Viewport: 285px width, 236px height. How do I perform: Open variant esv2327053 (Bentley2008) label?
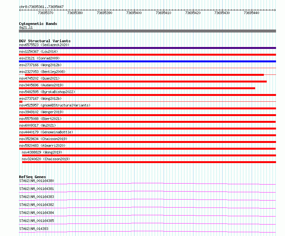(42, 72)
